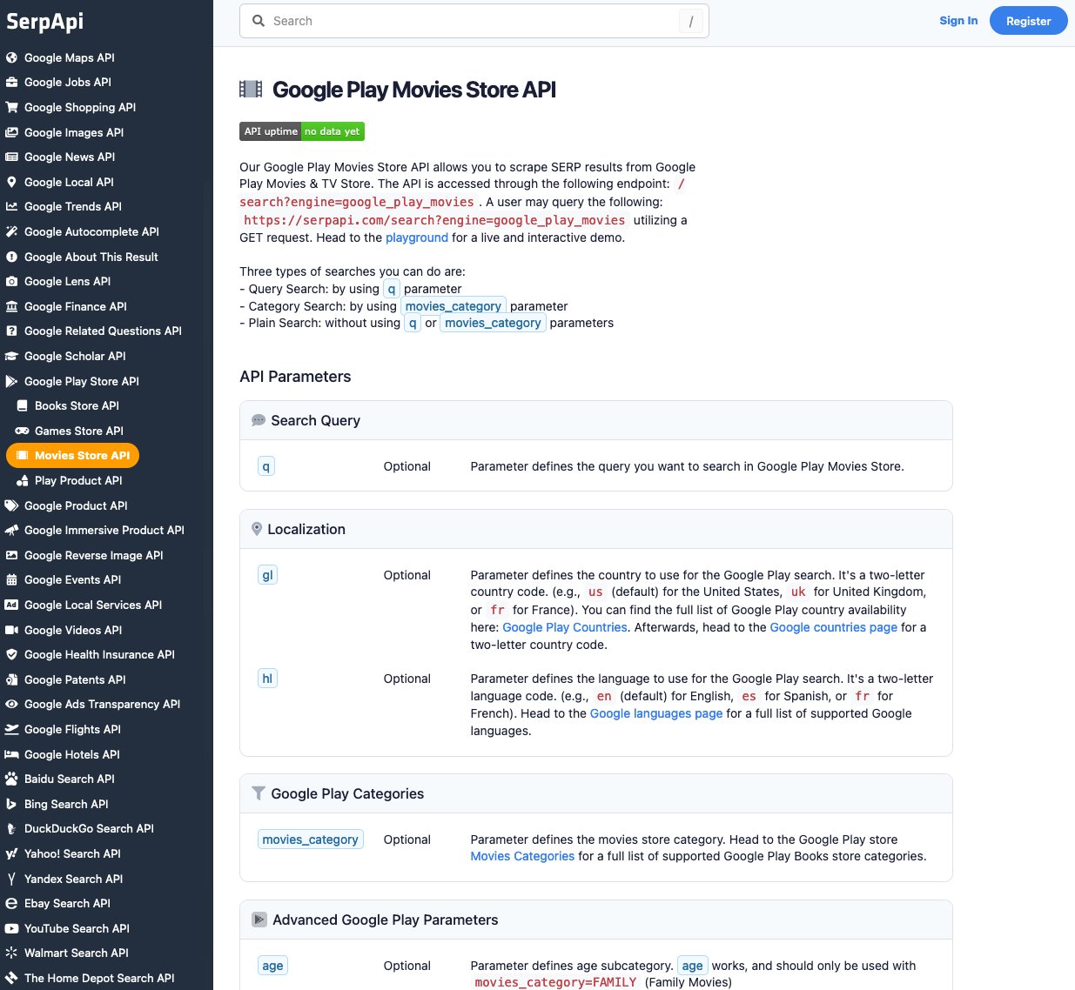Click the Google Autocomplete API wand icon

11,232
